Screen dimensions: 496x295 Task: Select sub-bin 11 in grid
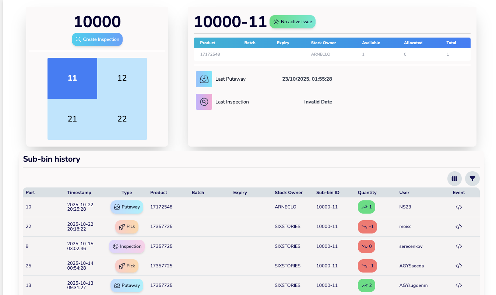(x=72, y=78)
